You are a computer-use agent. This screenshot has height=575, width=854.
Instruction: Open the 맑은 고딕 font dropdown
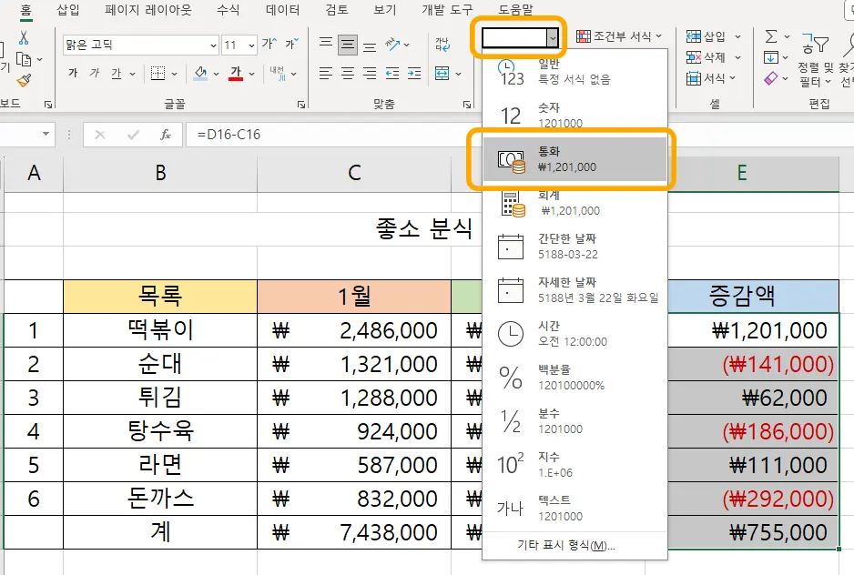point(213,44)
